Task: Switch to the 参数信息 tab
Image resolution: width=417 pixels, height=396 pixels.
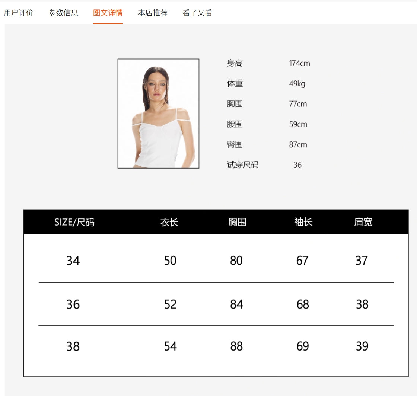Action: (x=63, y=13)
